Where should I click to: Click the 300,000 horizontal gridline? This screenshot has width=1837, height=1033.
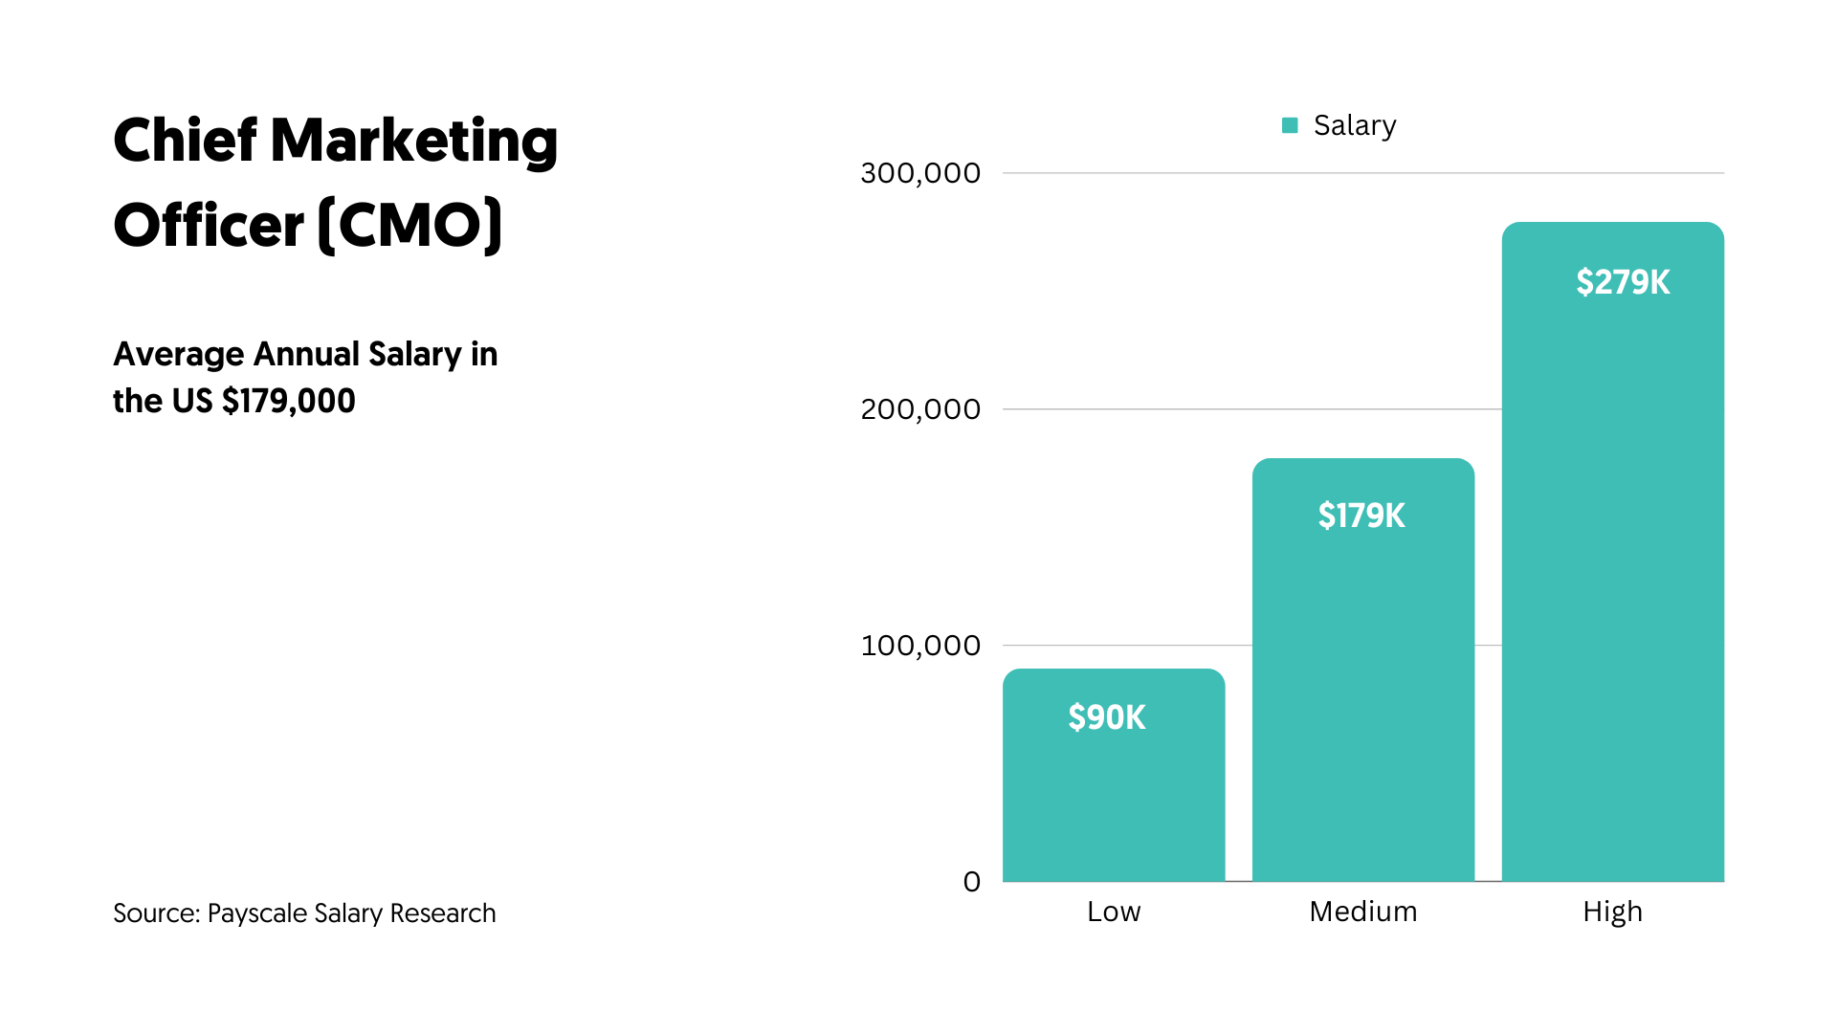(1244, 173)
